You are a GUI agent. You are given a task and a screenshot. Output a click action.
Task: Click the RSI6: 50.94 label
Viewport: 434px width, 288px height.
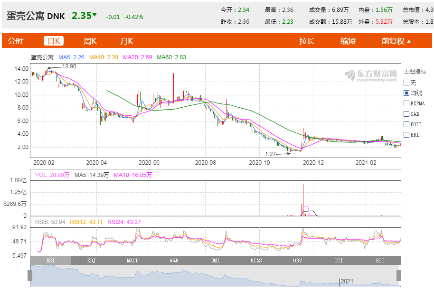tap(50, 222)
